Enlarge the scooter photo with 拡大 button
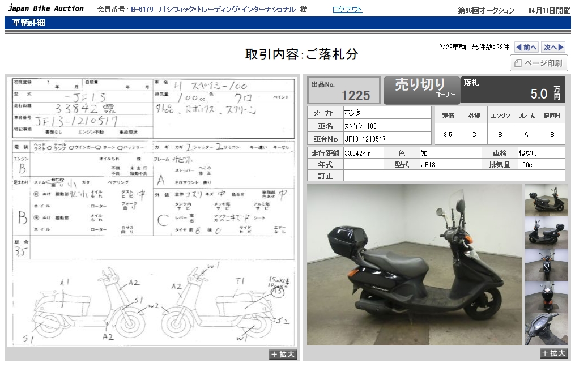 point(553,353)
